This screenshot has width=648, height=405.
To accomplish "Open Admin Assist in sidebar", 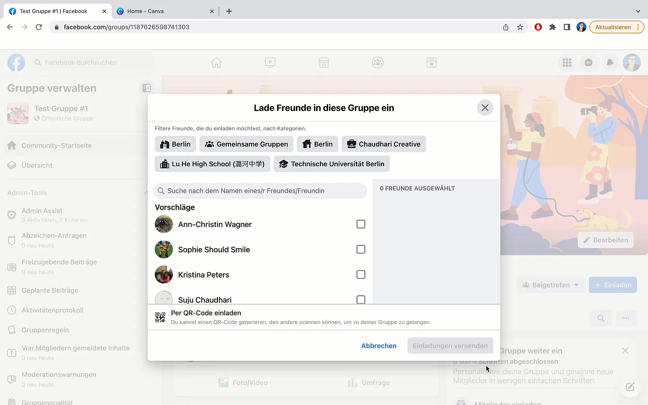I will pyautogui.click(x=75, y=215).
